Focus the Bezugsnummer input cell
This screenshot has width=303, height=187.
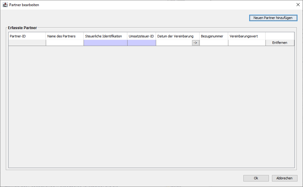[x=214, y=43]
